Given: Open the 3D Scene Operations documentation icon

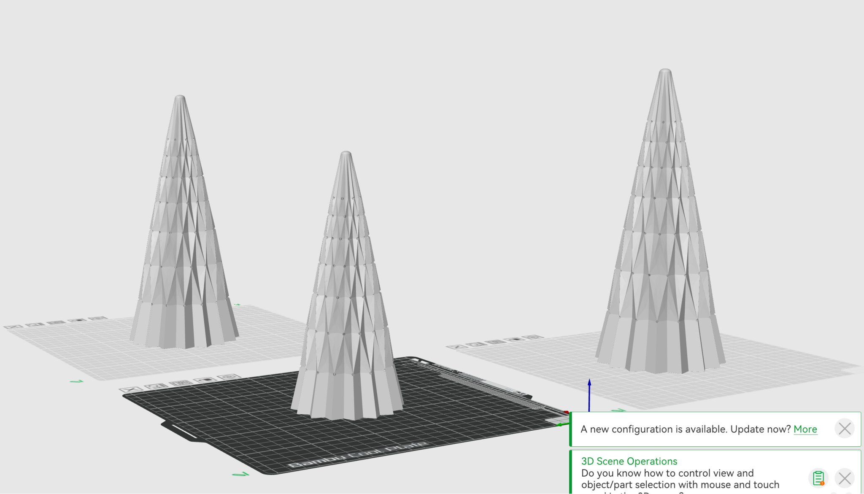Looking at the screenshot, I should click(x=818, y=478).
